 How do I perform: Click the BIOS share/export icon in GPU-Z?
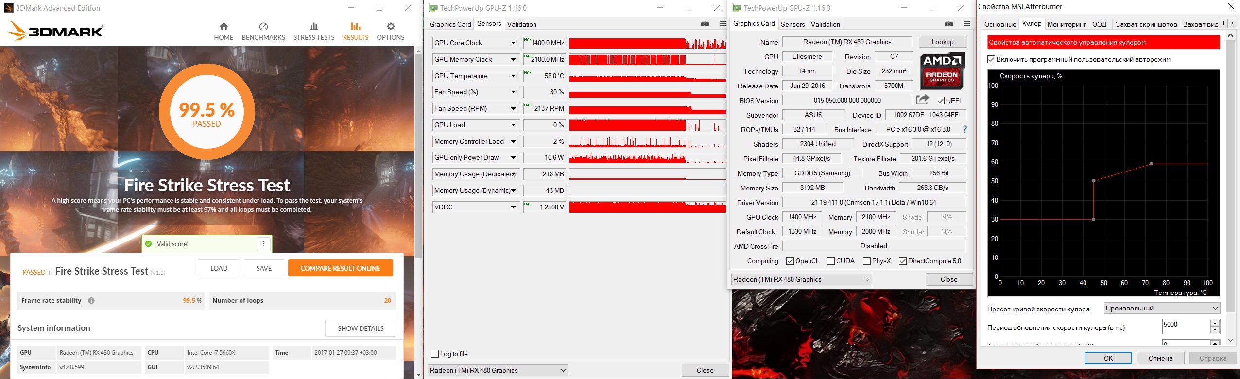point(922,100)
